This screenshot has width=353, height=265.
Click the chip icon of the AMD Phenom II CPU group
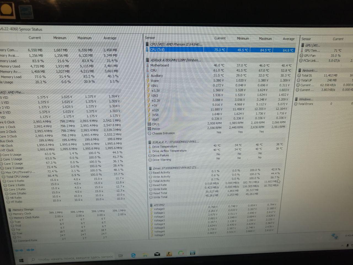(147, 44)
